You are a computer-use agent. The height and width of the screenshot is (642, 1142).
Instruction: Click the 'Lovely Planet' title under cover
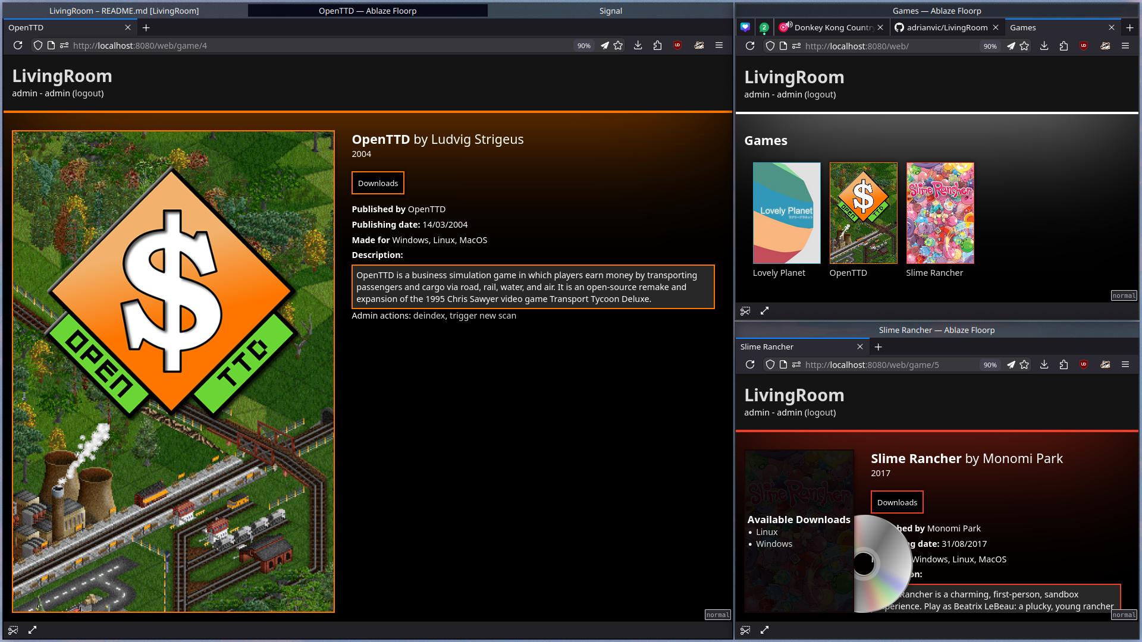pyautogui.click(x=779, y=273)
